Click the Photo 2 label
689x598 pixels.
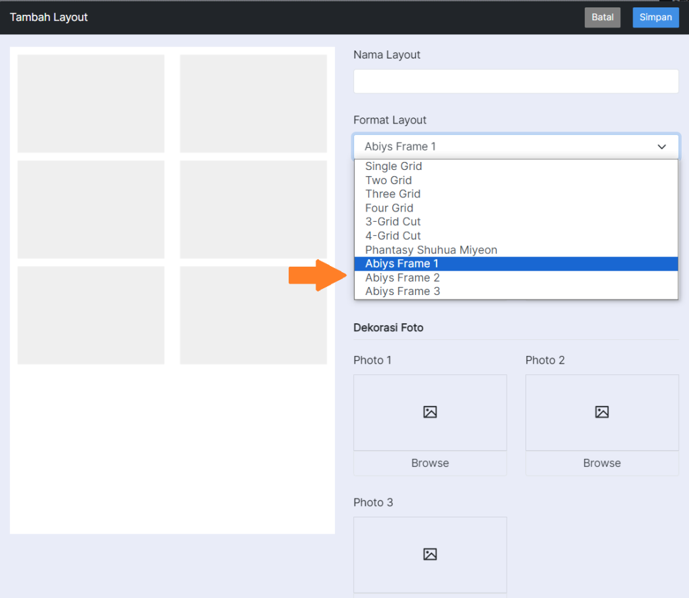pyautogui.click(x=545, y=360)
